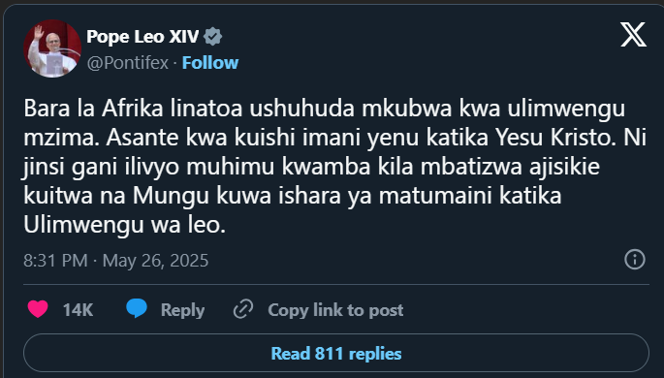
Task: Open the X logo link
Action: pyautogui.click(x=633, y=35)
